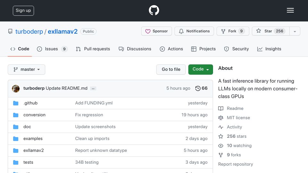The height and width of the screenshot is (173, 308).
Task: Open the Update README.md commit
Action: point(67,88)
